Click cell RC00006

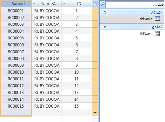(x=16, y=45)
